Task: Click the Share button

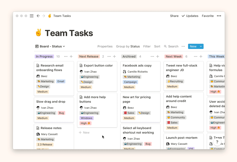Action: (174, 16)
